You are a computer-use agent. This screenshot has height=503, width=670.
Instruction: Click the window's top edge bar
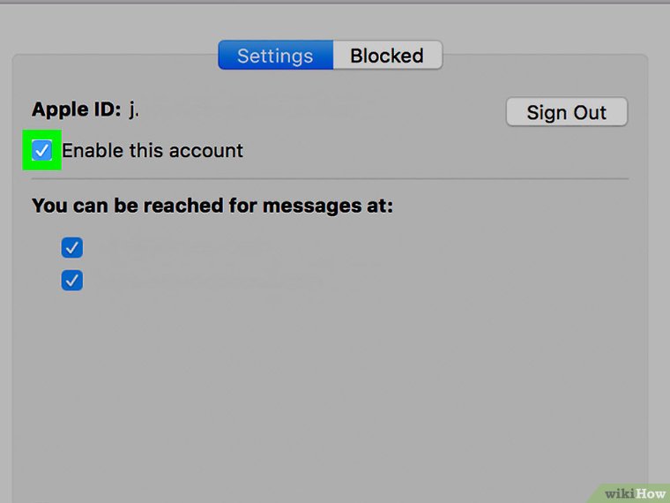coord(335,2)
